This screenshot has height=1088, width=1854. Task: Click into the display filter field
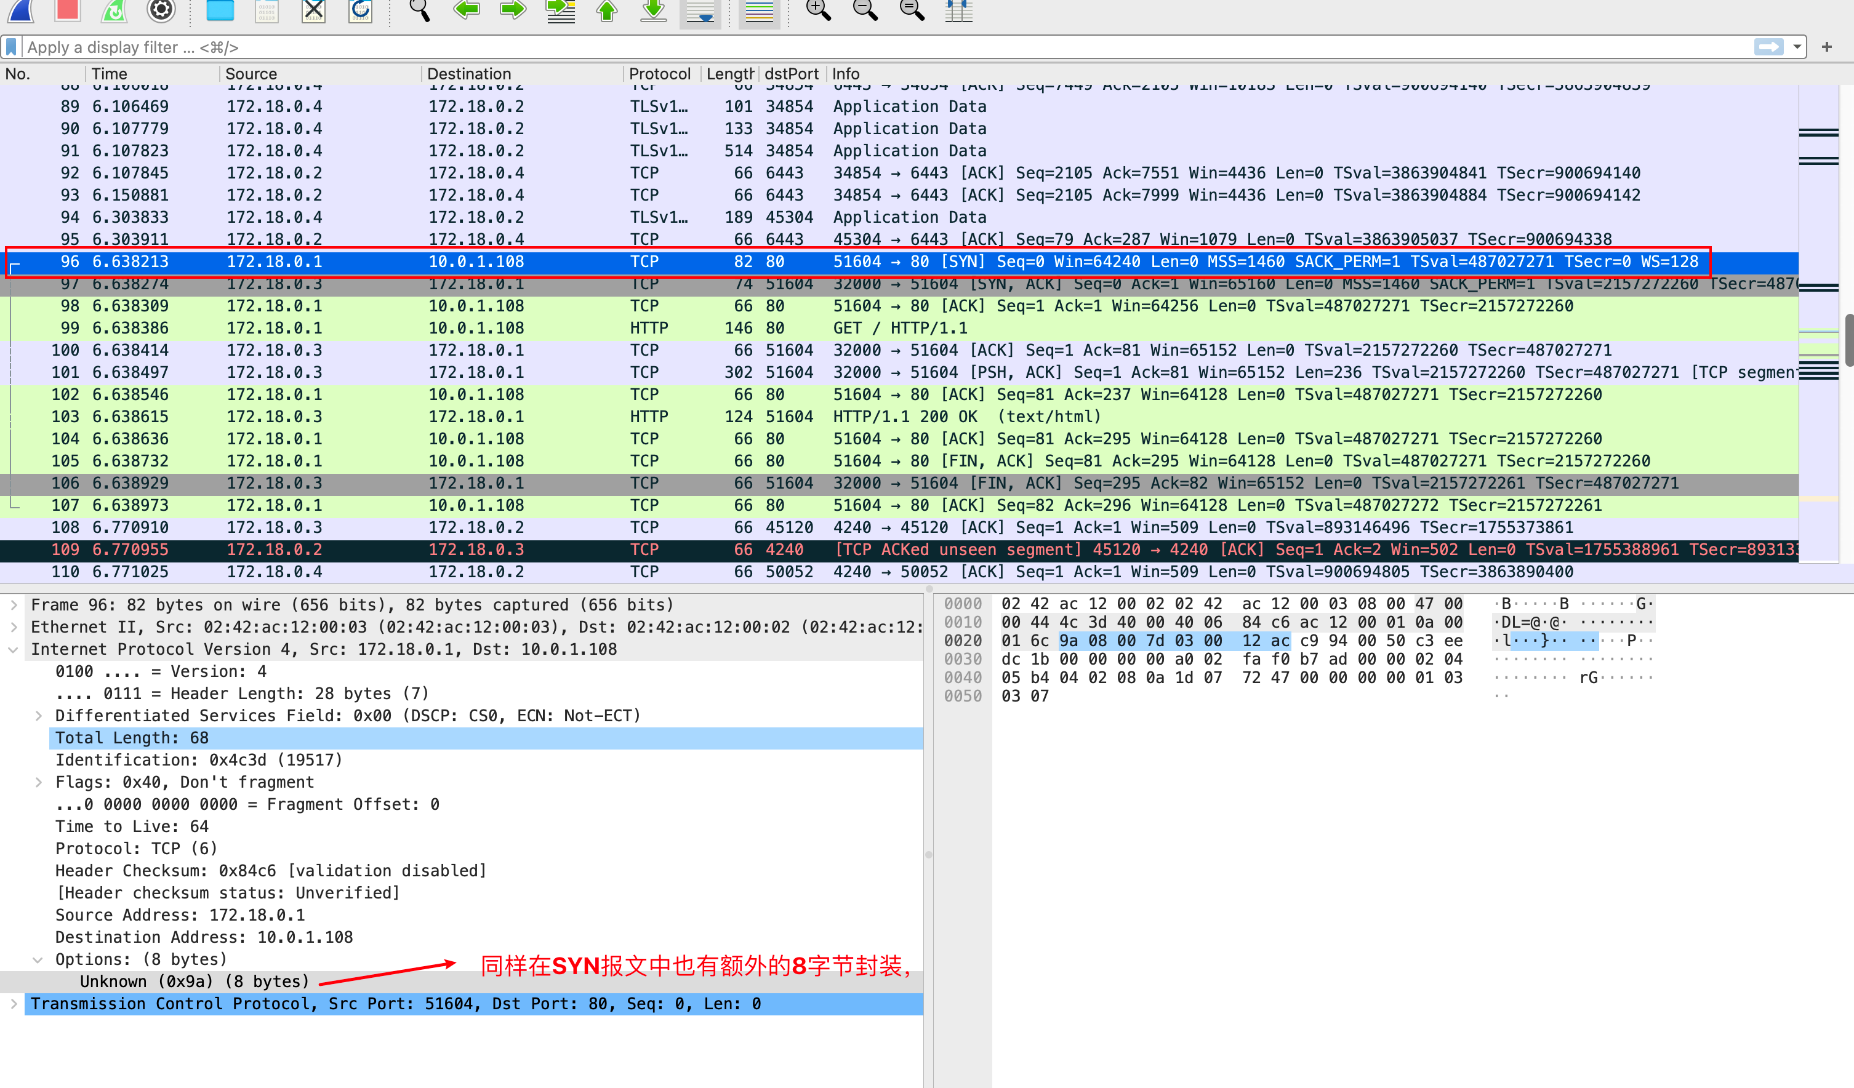(x=883, y=47)
